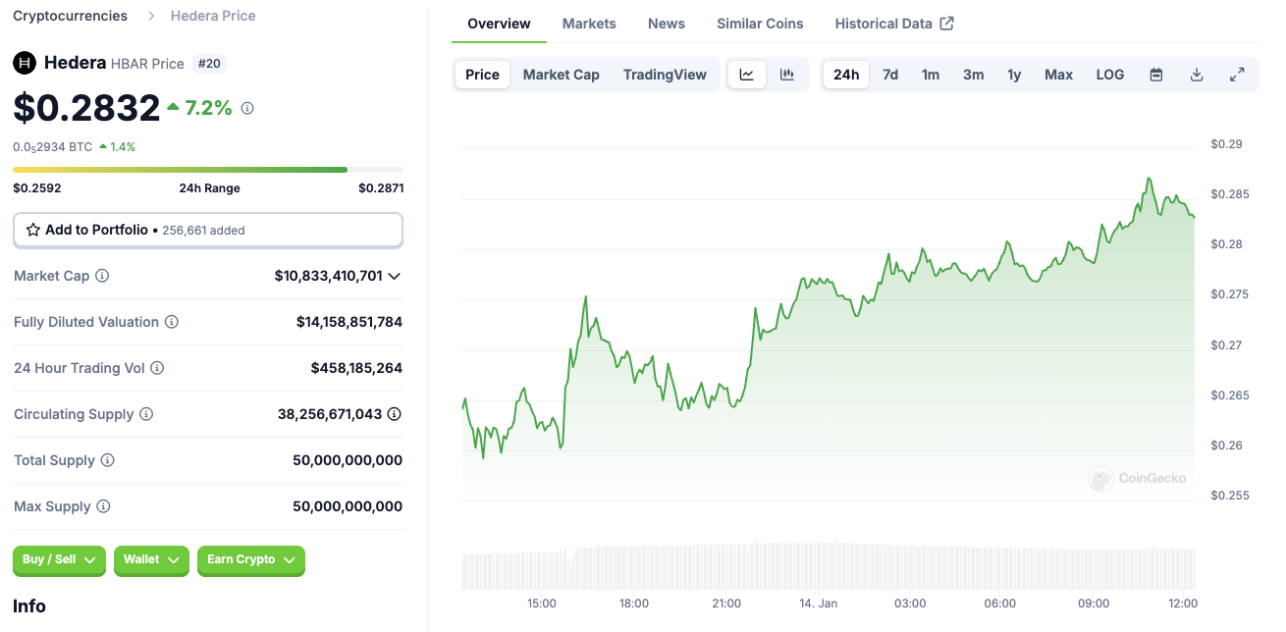Open the calendar date range picker
This screenshot has width=1286, height=632.
(x=1156, y=75)
